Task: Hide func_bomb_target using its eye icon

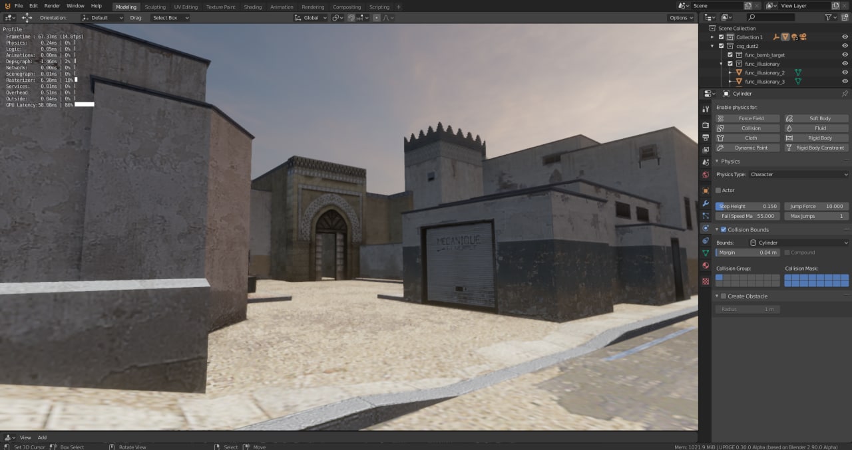Action: [x=845, y=55]
